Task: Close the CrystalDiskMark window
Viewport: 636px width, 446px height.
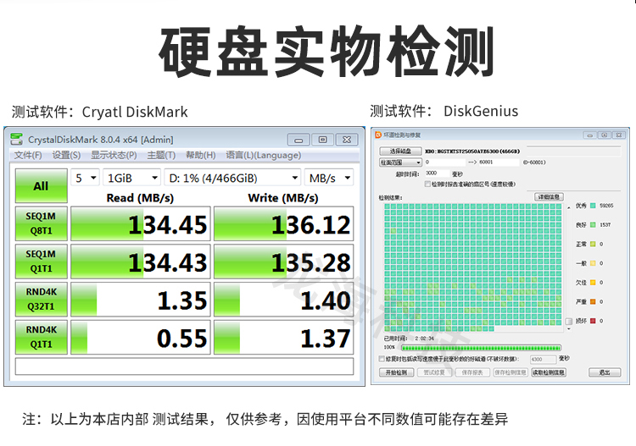Action: click(347, 140)
